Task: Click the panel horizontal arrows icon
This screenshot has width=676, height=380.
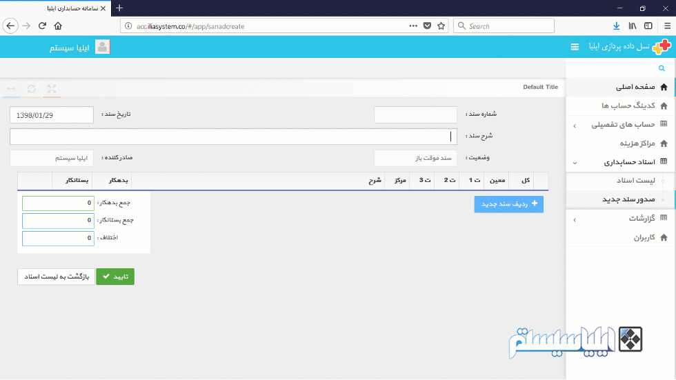Action: [11, 89]
